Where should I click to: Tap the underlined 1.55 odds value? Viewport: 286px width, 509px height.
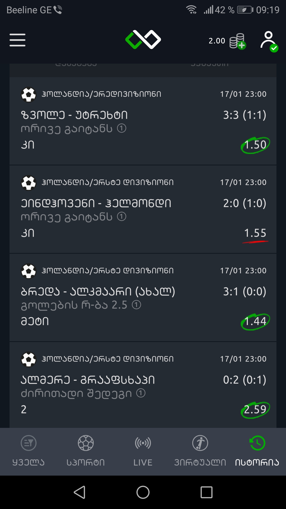pos(255,233)
